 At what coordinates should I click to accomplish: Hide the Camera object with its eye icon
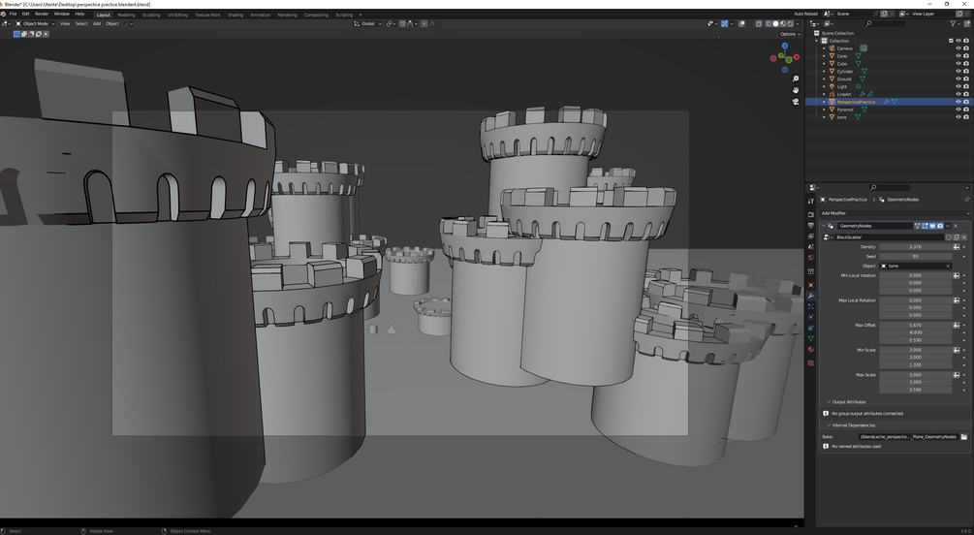[x=958, y=48]
